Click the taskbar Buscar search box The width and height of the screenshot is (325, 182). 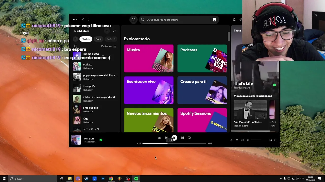point(32,179)
